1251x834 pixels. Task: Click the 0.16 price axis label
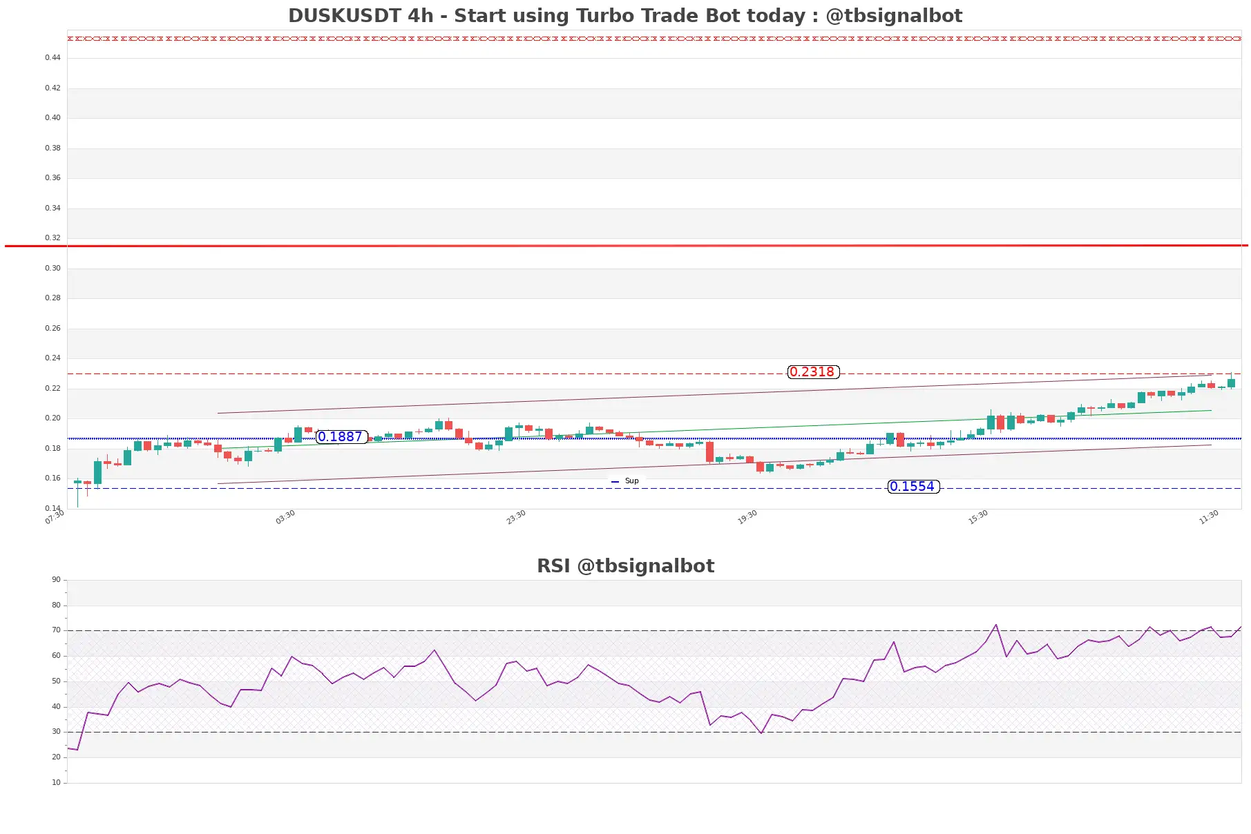pos(52,478)
